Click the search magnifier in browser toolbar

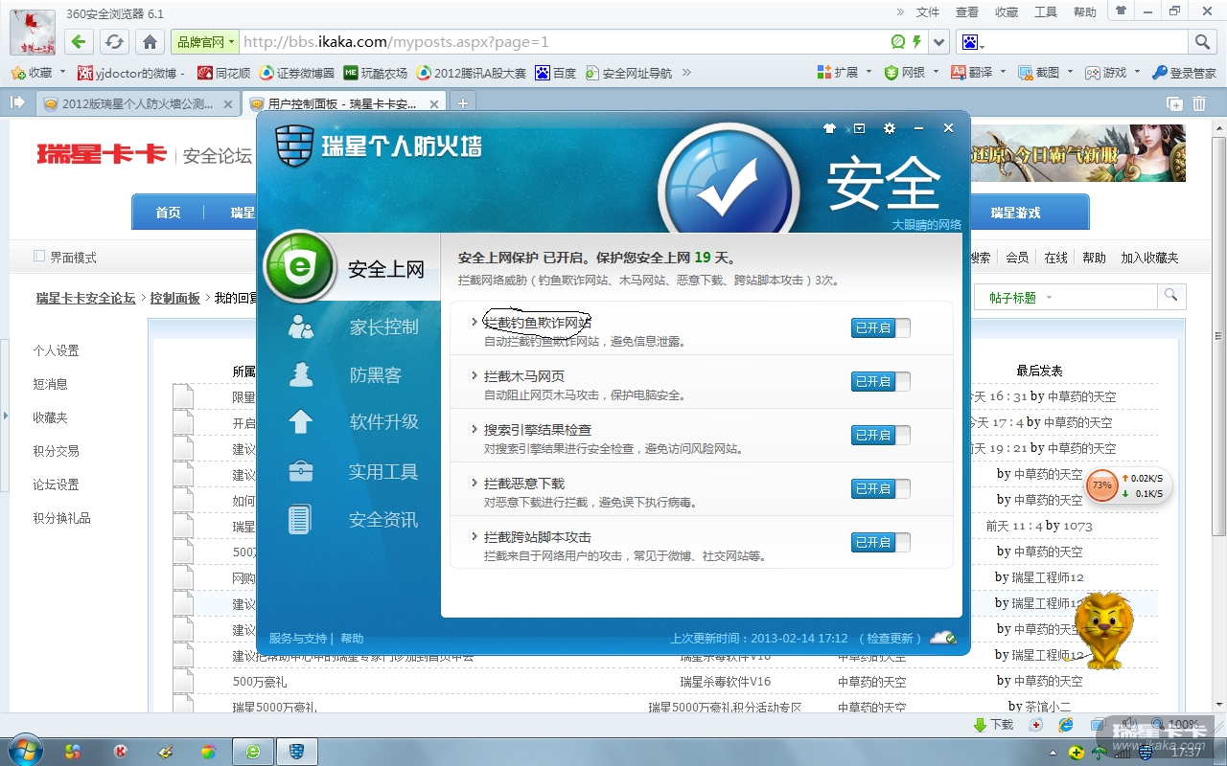(1202, 42)
